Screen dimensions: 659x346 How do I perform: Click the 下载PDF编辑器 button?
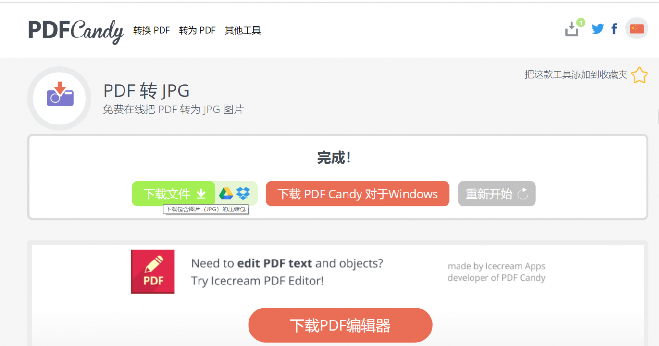pyautogui.click(x=340, y=325)
